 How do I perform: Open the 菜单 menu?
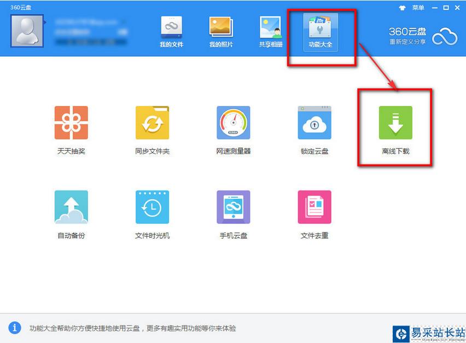coord(418,8)
